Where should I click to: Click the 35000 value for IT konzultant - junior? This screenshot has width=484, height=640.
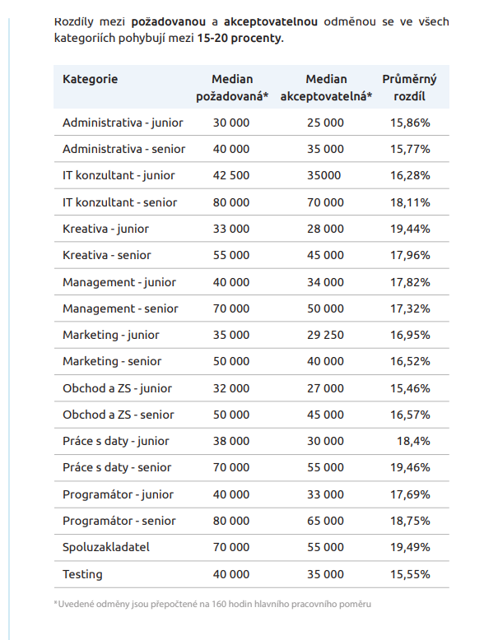tap(323, 175)
